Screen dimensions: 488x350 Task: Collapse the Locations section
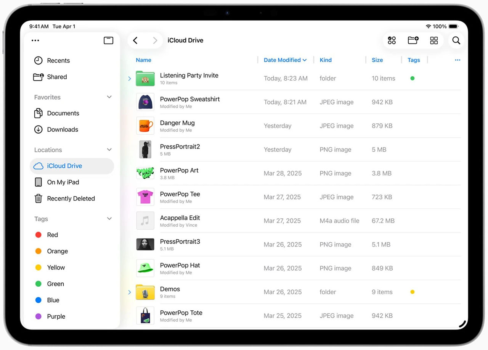pos(109,150)
